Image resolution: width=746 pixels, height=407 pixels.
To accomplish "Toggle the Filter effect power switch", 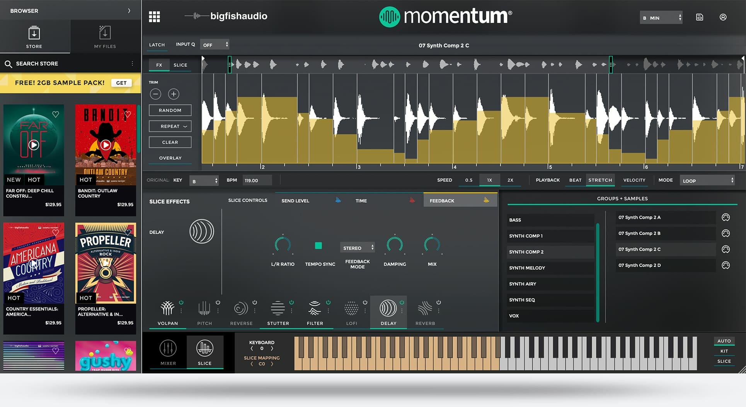I will (x=328, y=302).
